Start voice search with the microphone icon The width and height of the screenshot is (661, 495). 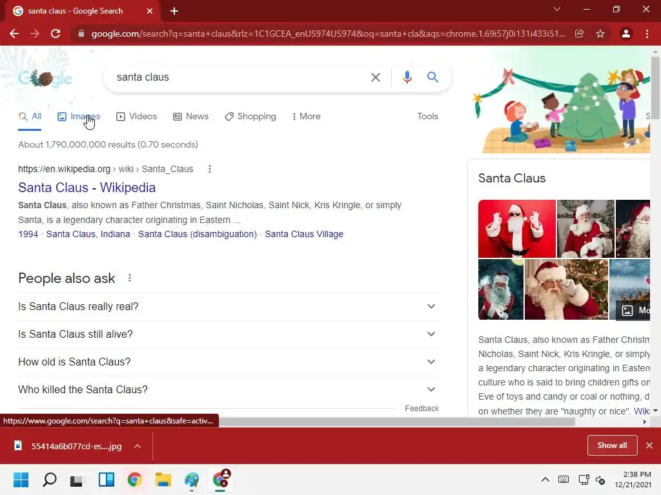(x=407, y=77)
